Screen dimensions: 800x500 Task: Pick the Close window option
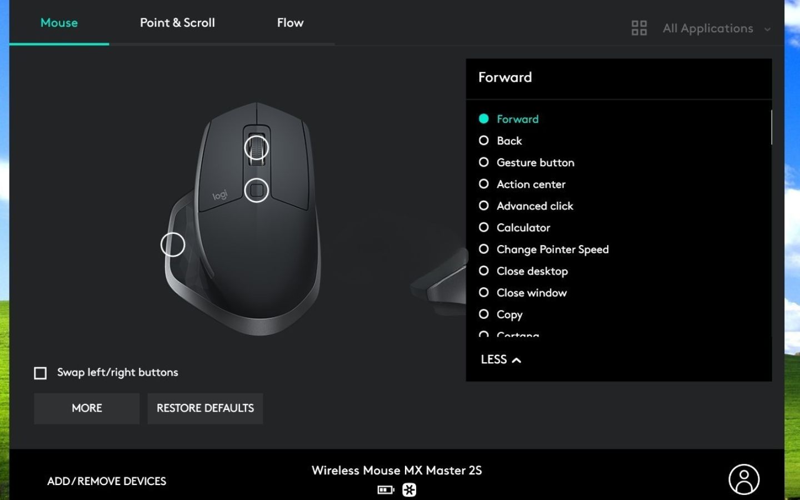532,293
